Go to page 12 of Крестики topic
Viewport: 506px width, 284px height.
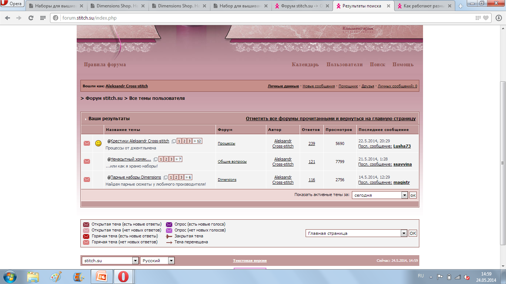pos(197,141)
